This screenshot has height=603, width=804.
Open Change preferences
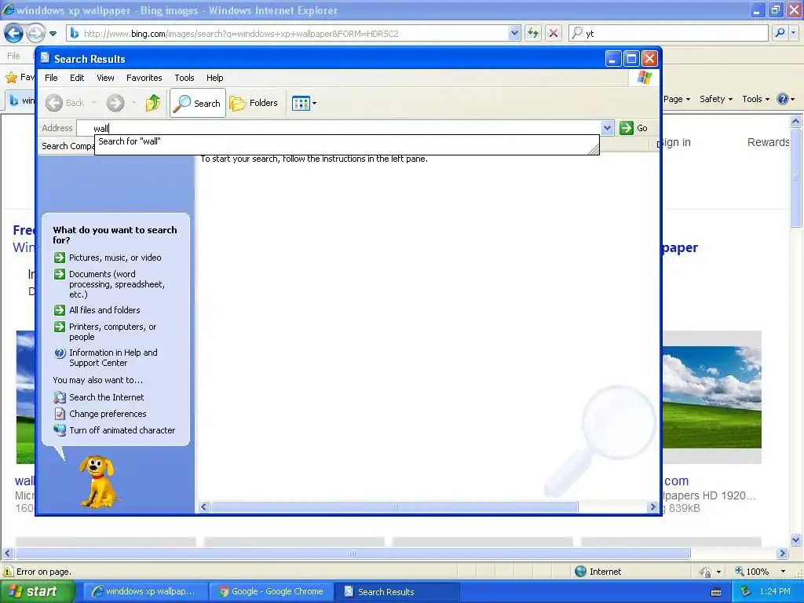[x=108, y=414]
